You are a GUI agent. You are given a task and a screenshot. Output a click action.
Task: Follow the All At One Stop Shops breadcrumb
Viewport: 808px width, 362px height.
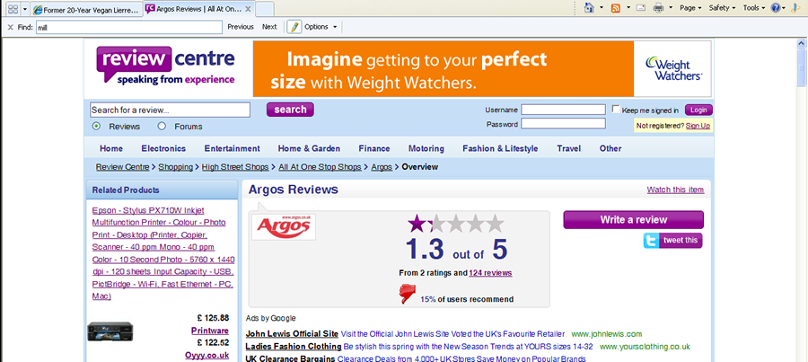click(x=320, y=167)
